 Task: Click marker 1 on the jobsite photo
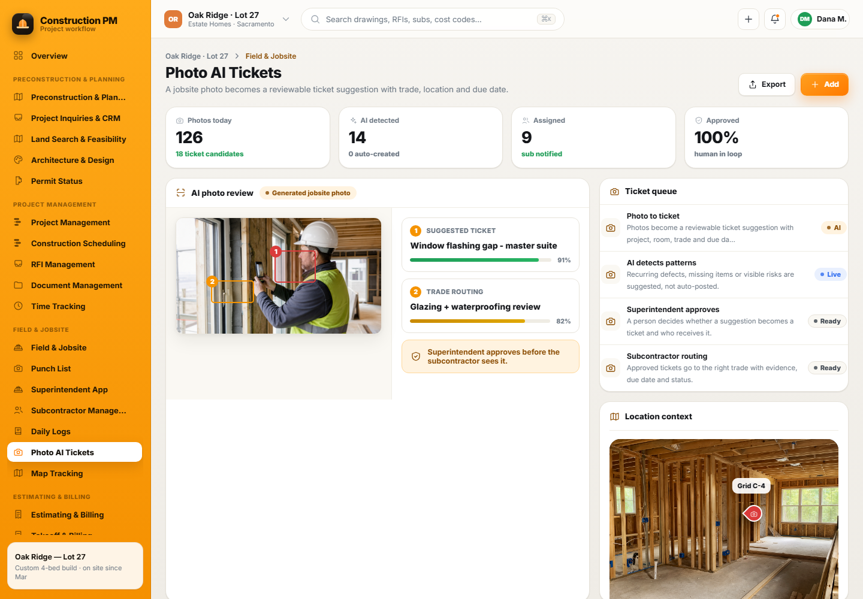(x=276, y=252)
